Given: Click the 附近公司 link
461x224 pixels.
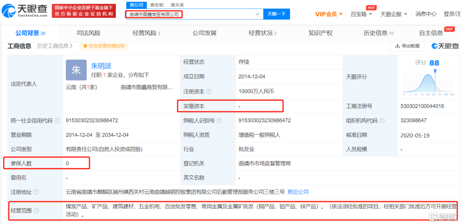Looking at the screenshot, I should (298, 192).
